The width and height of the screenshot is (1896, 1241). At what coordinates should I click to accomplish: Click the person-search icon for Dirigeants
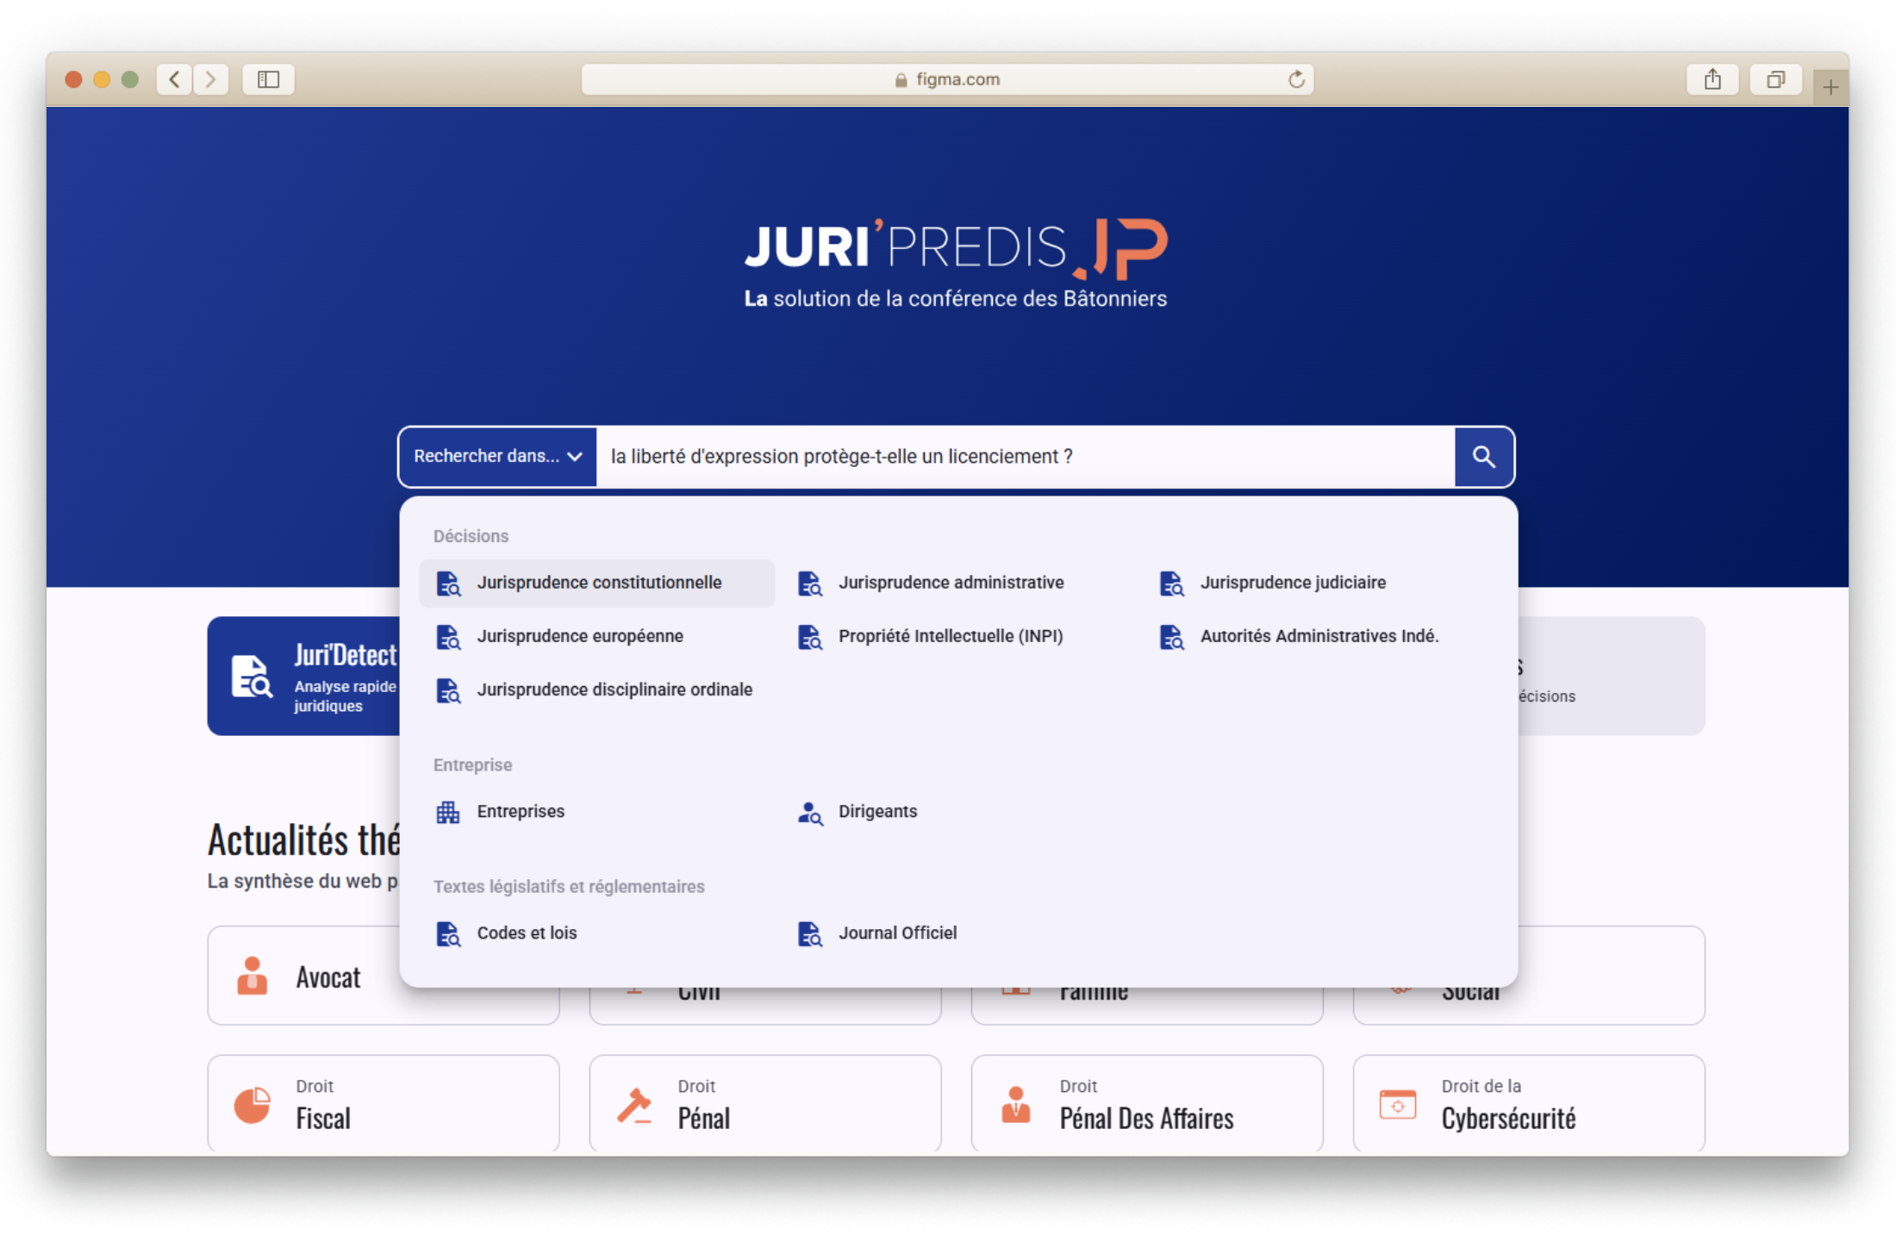[810, 813]
